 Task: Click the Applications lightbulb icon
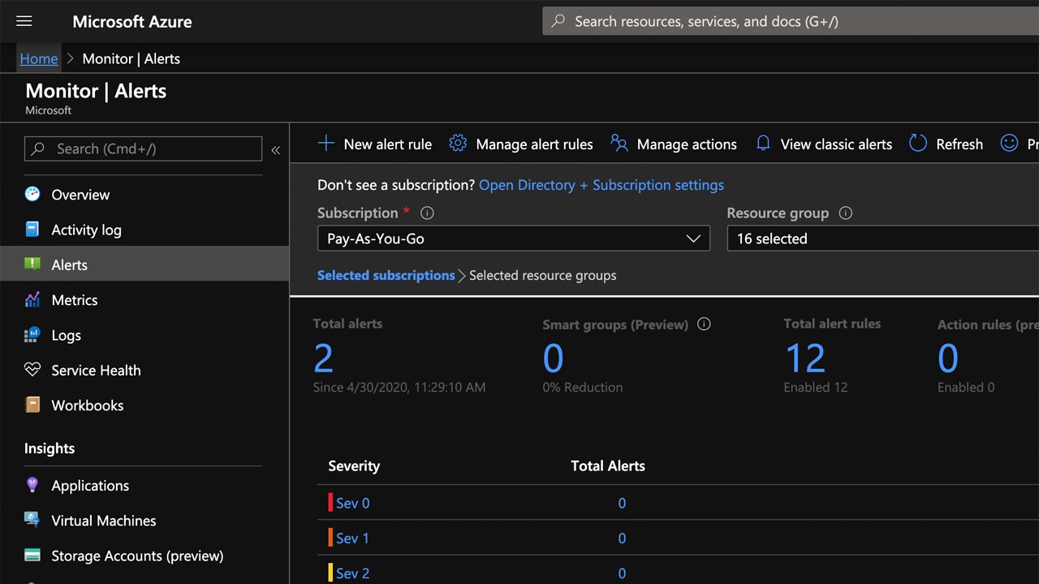[32, 485]
